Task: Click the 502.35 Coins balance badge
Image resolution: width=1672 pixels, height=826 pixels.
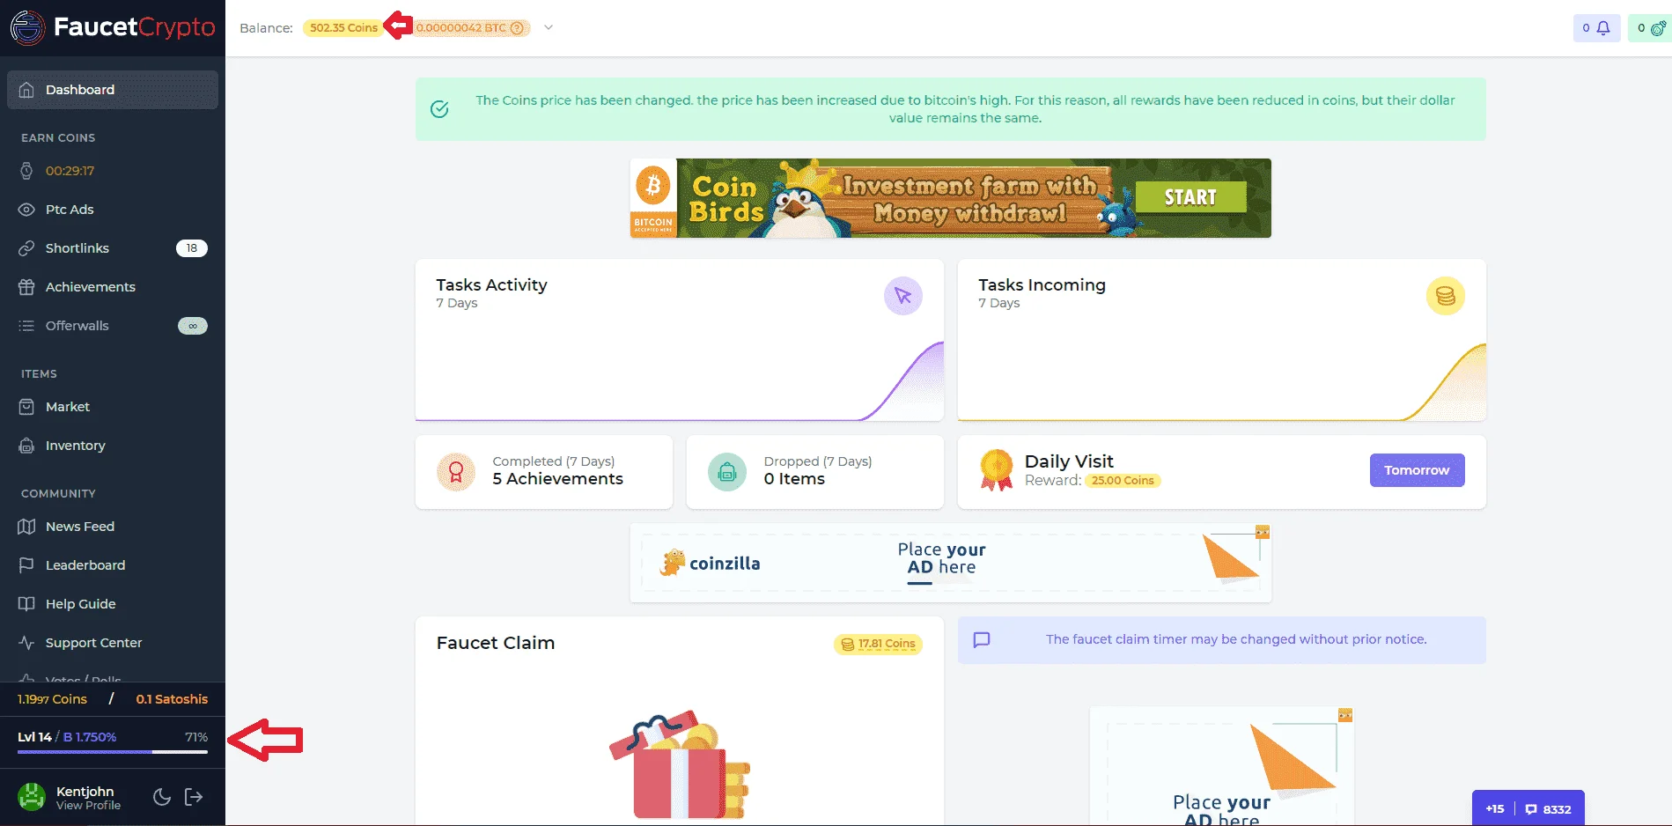Action: [x=343, y=28]
